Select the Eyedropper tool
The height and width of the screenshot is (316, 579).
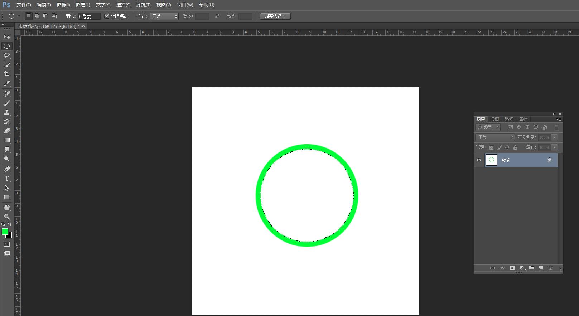7,83
